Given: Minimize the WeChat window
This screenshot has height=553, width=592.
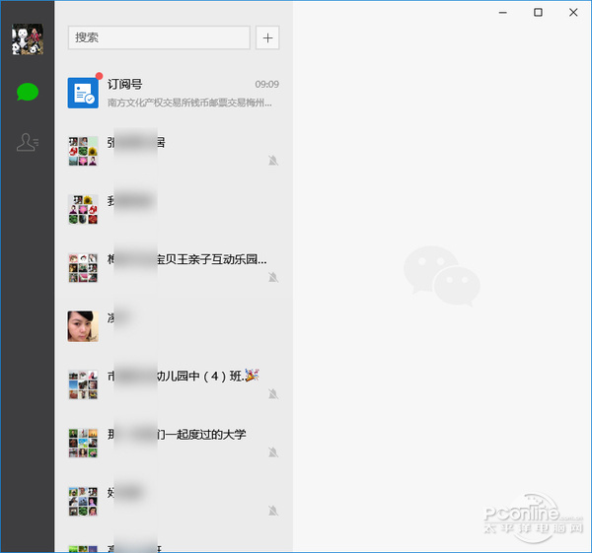Looking at the screenshot, I should [503, 13].
